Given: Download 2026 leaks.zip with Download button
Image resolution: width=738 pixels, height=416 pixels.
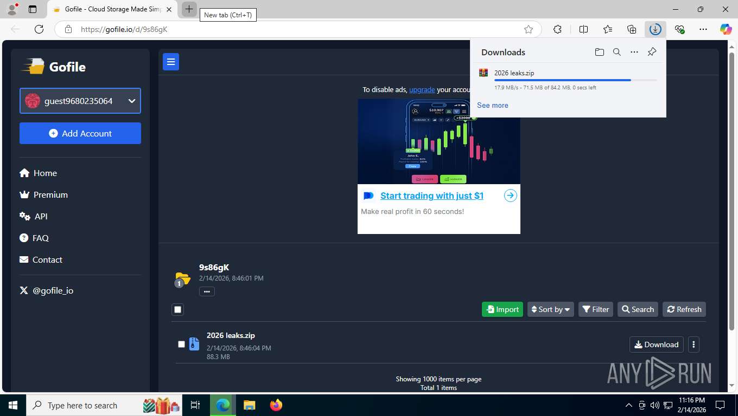Looking at the screenshot, I should (x=656, y=344).
